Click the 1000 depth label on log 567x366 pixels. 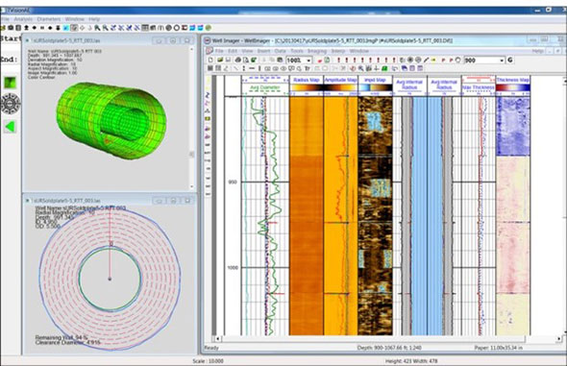pyautogui.click(x=233, y=268)
